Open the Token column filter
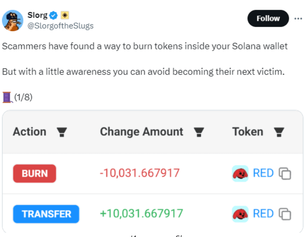This screenshot has height=237, width=305. [279, 132]
